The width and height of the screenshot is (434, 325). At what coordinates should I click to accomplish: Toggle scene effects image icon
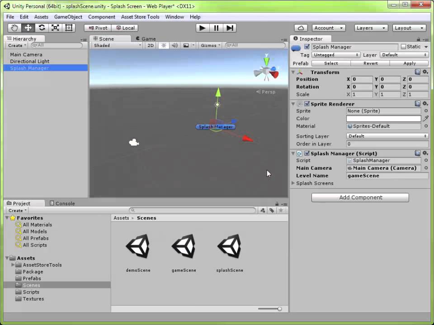coord(186,45)
